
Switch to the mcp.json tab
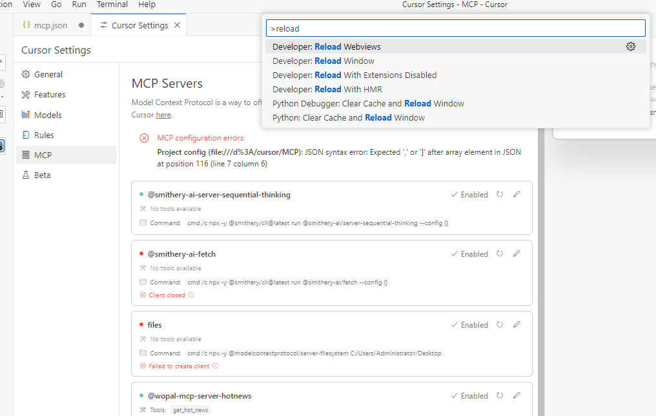[52, 26]
